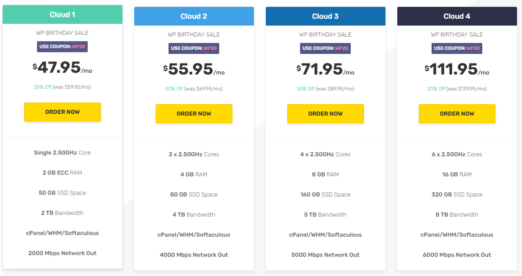Tap the Cloud 3 coupon code badge

pyautogui.click(x=325, y=48)
